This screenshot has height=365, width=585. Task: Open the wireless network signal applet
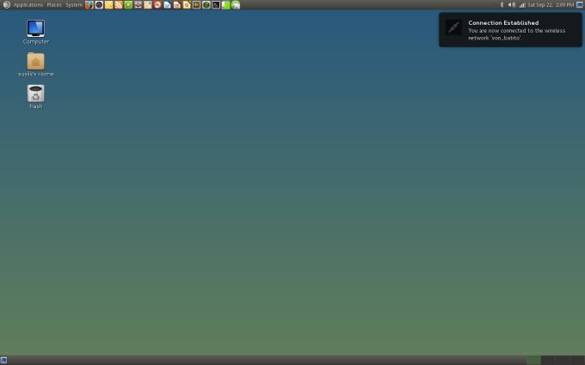click(x=522, y=5)
